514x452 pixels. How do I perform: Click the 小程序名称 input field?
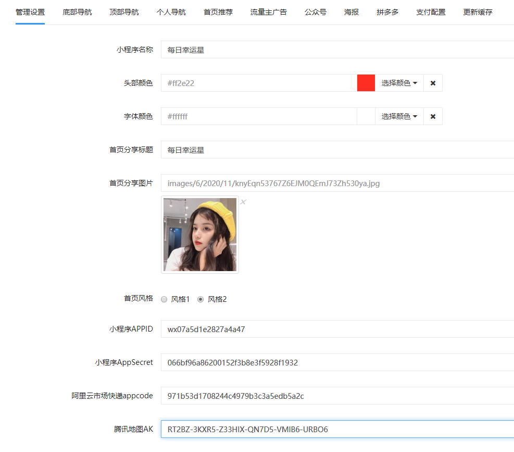coord(337,50)
